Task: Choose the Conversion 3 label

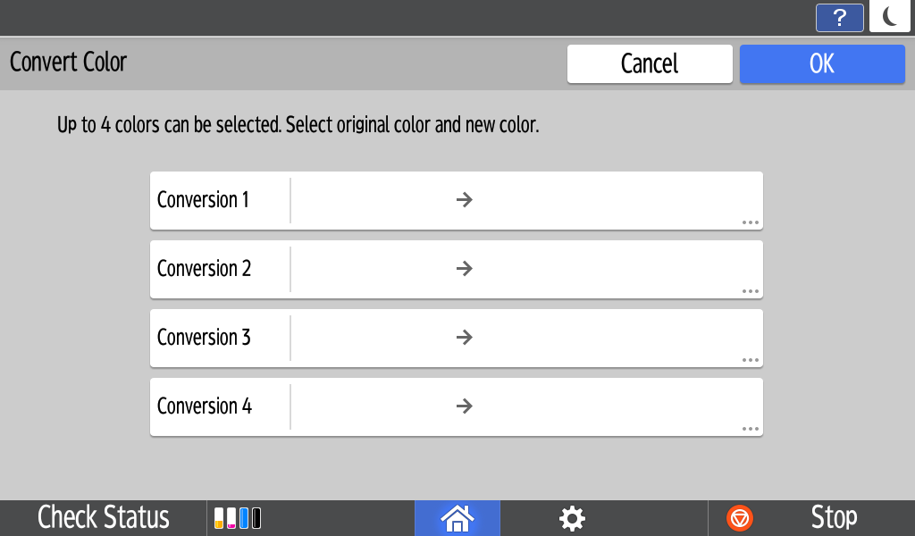Action: pyautogui.click(x=204, y=338)
